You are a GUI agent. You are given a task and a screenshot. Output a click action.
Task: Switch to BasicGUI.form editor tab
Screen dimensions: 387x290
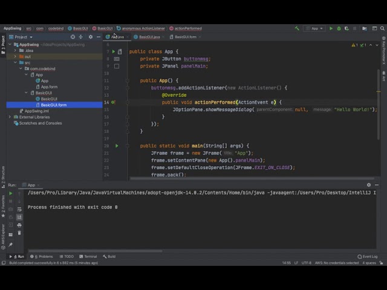pos(186,37)
